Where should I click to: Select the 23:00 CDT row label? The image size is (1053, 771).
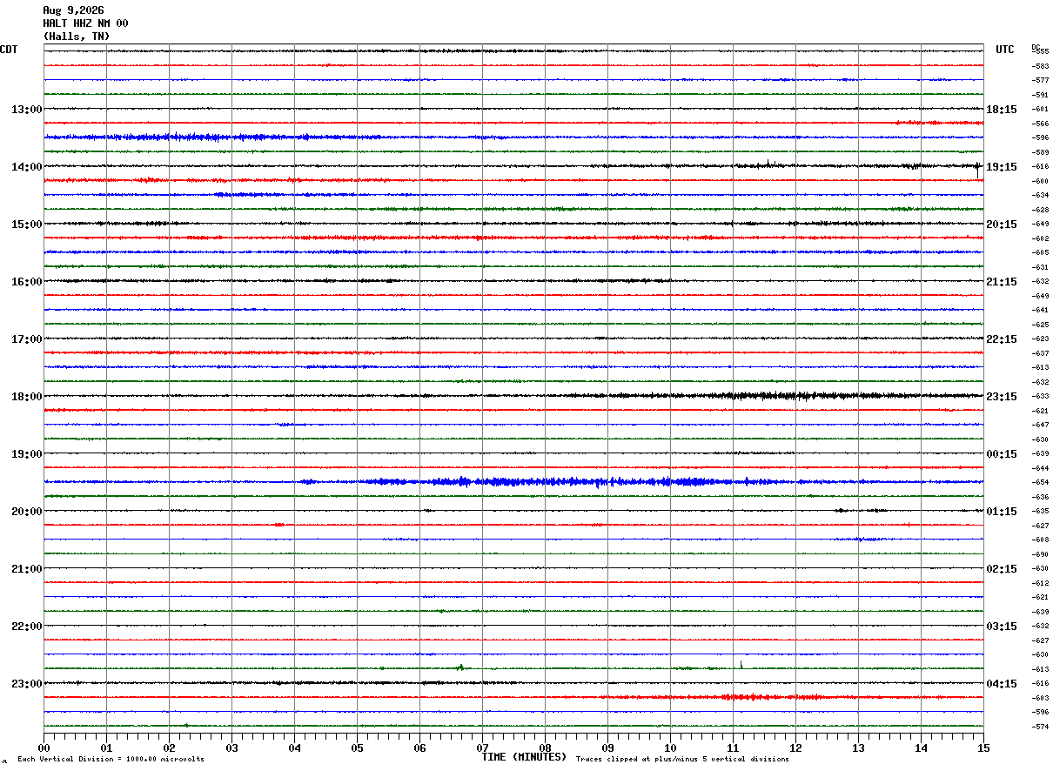pyautogui.click(x=26, y=684)
